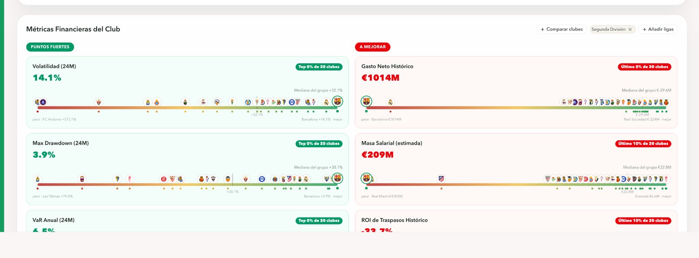
Task: Click the Añadir ligas button
Action: click(x=658, y=29)
